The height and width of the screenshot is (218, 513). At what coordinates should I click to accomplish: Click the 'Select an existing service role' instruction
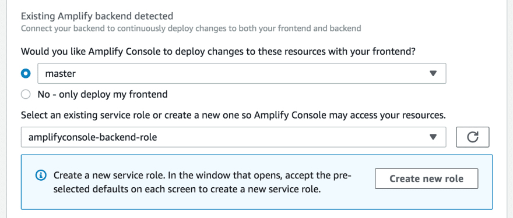pos(233,115)
